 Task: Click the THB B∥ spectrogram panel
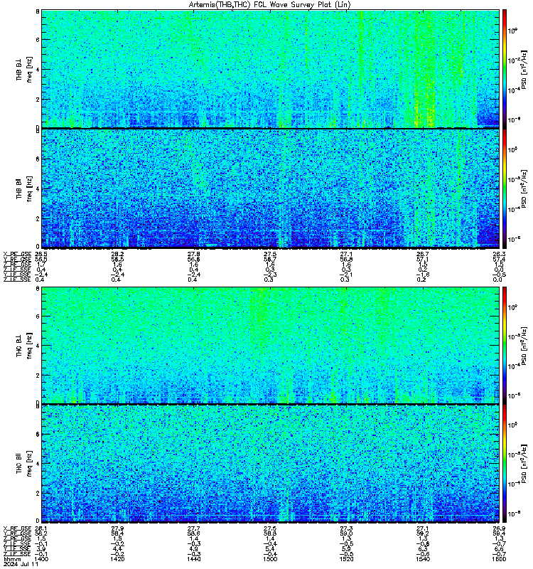coord(270,188)
